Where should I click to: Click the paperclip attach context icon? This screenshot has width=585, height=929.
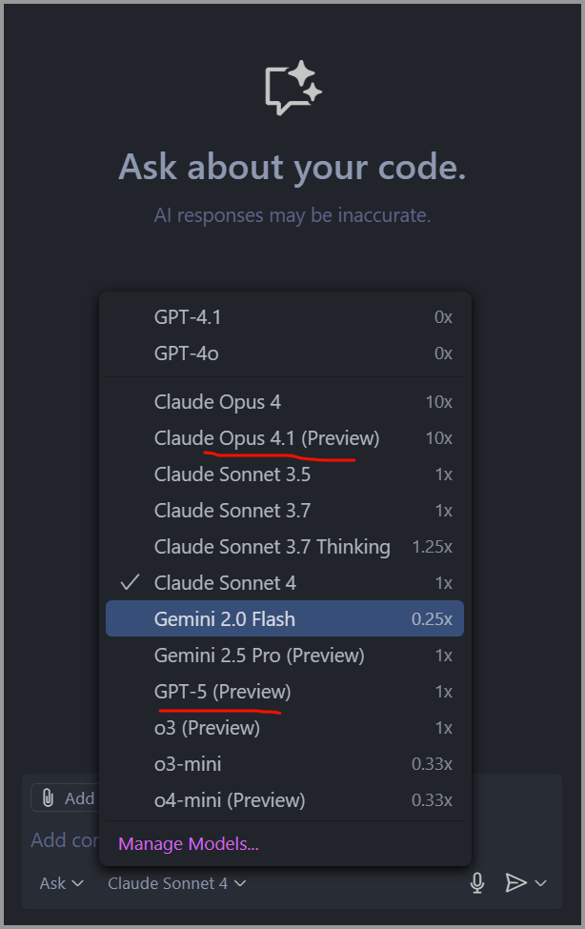coord(48,798)
